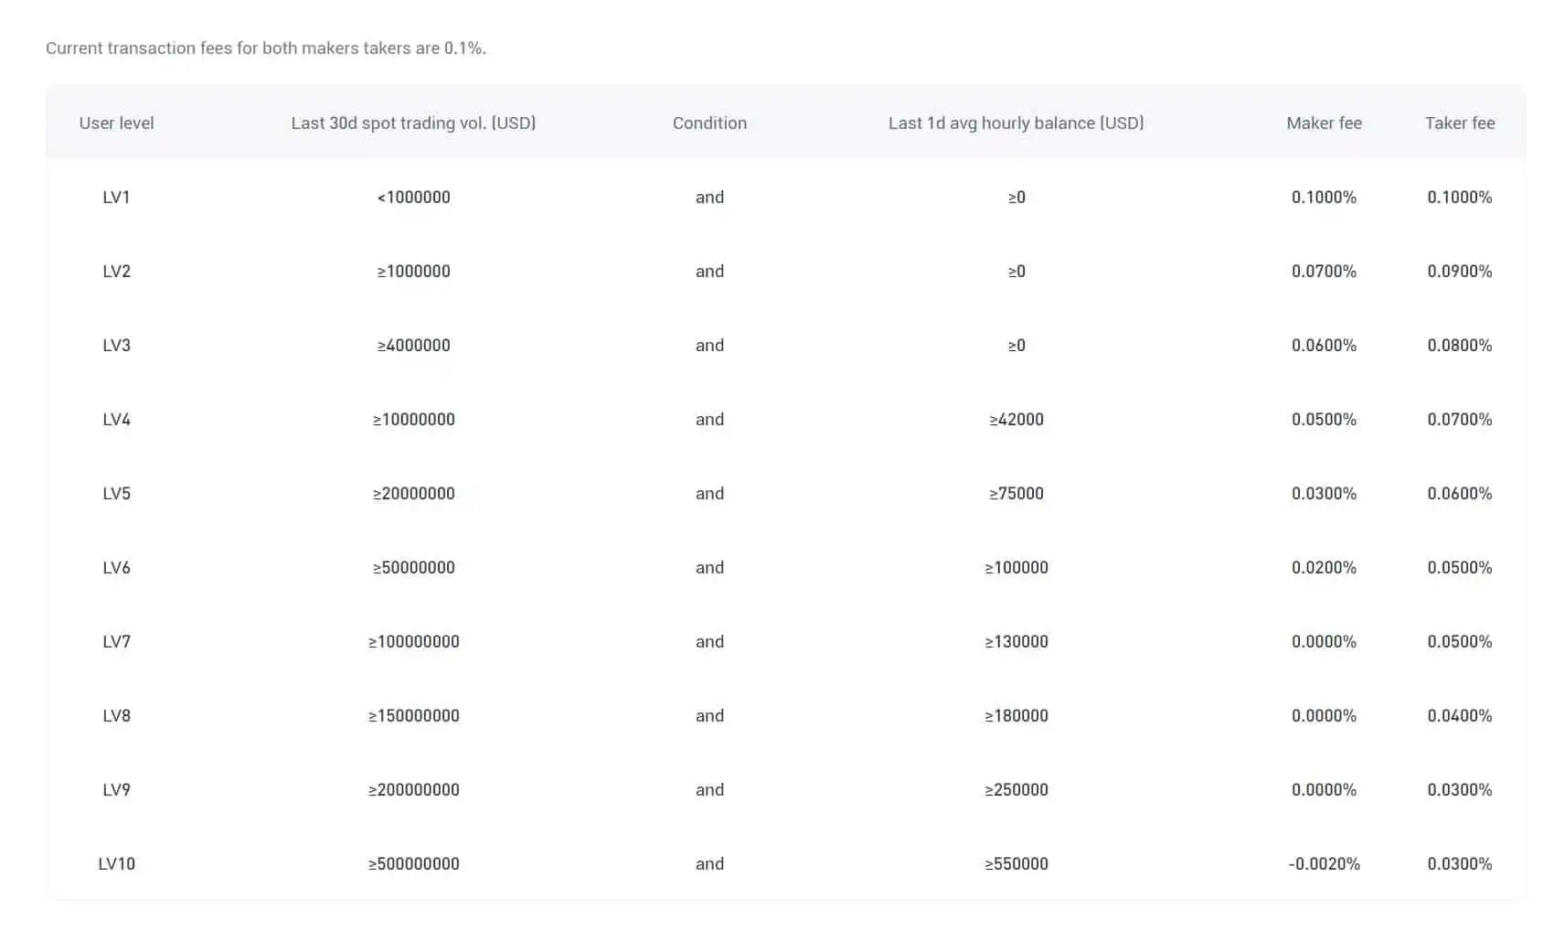Select the 0.1000% taker fee for LV1
Image resolution: width=1565 pixels, height=931 pixels.
tap(1459, 197)
